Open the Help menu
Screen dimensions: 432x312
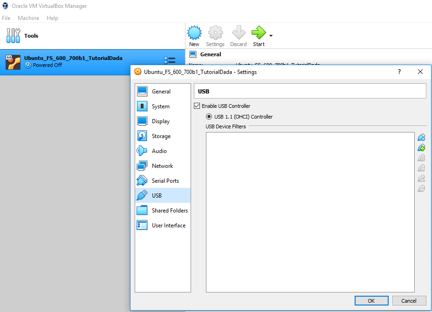coord(52,18)
